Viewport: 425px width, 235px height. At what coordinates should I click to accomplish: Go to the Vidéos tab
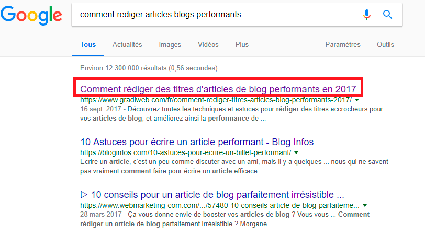208,45
